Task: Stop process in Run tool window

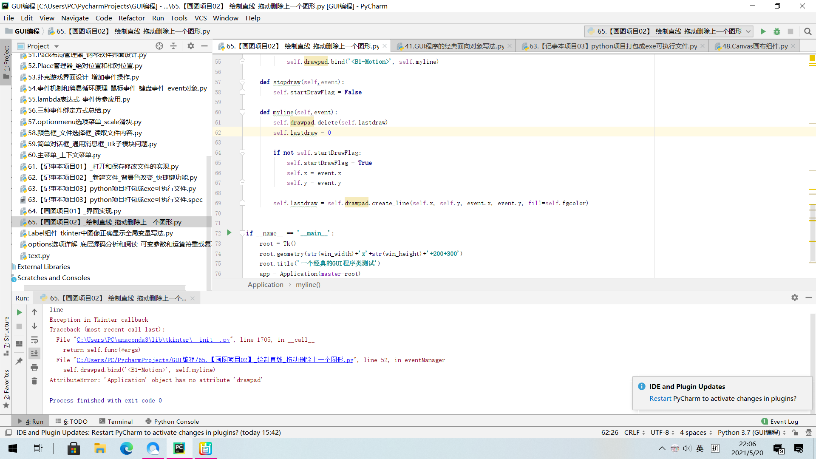Action: pyautogui.click(x=19, y=326)
